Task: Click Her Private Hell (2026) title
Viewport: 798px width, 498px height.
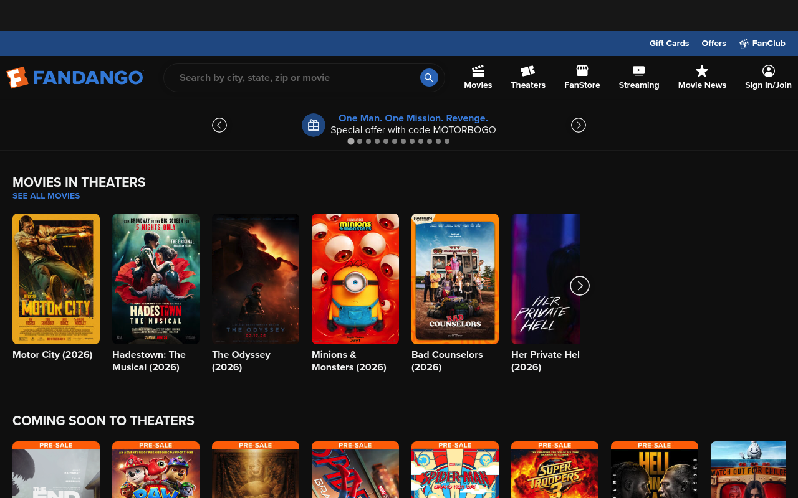Action: click(x=546, y=361)
